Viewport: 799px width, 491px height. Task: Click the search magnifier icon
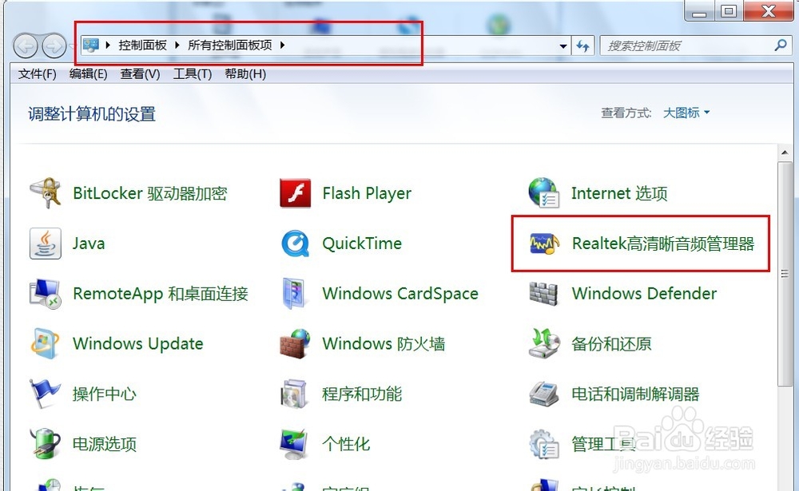click(781, 46)
